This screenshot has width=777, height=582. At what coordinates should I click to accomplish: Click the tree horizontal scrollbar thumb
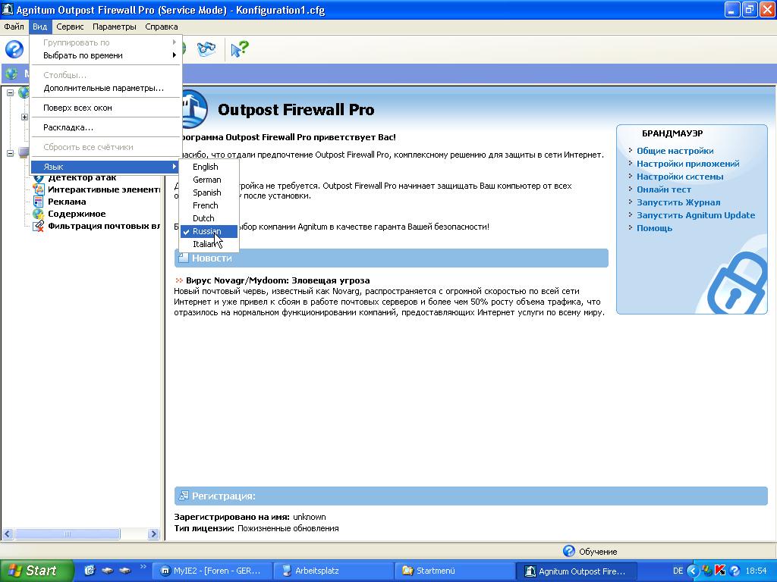pos(68,534)
